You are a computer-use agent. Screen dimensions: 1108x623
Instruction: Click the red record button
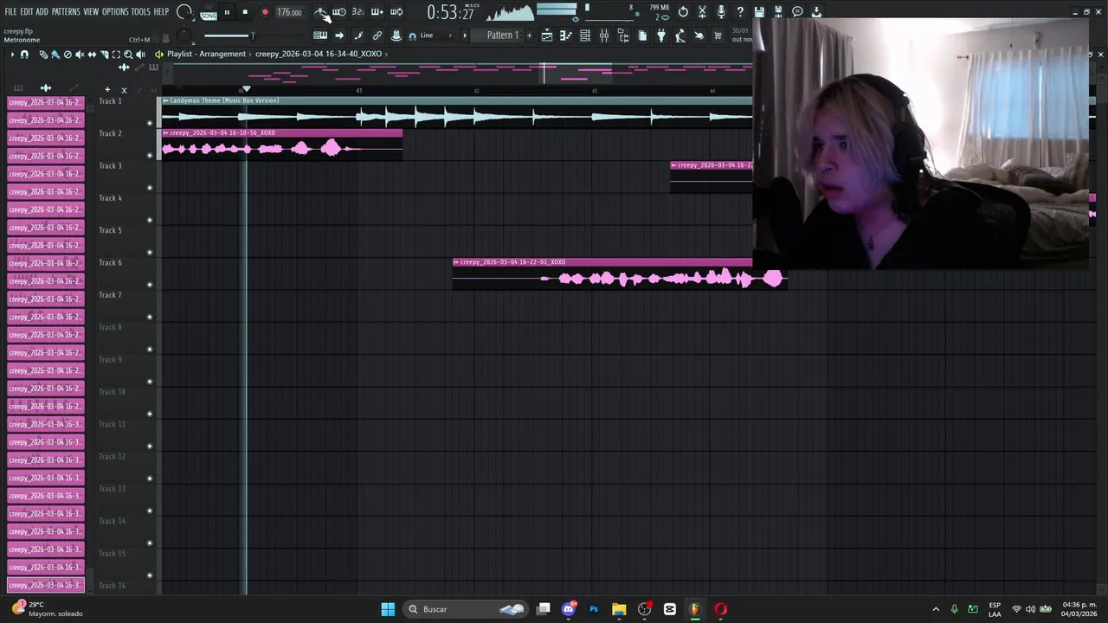tap(265, 12)
